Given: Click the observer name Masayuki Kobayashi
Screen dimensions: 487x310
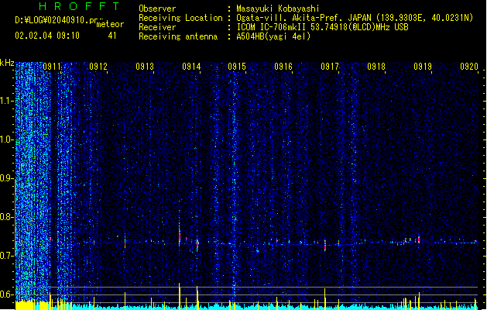Looking at the screenshot, I should [x=278, y=9].
